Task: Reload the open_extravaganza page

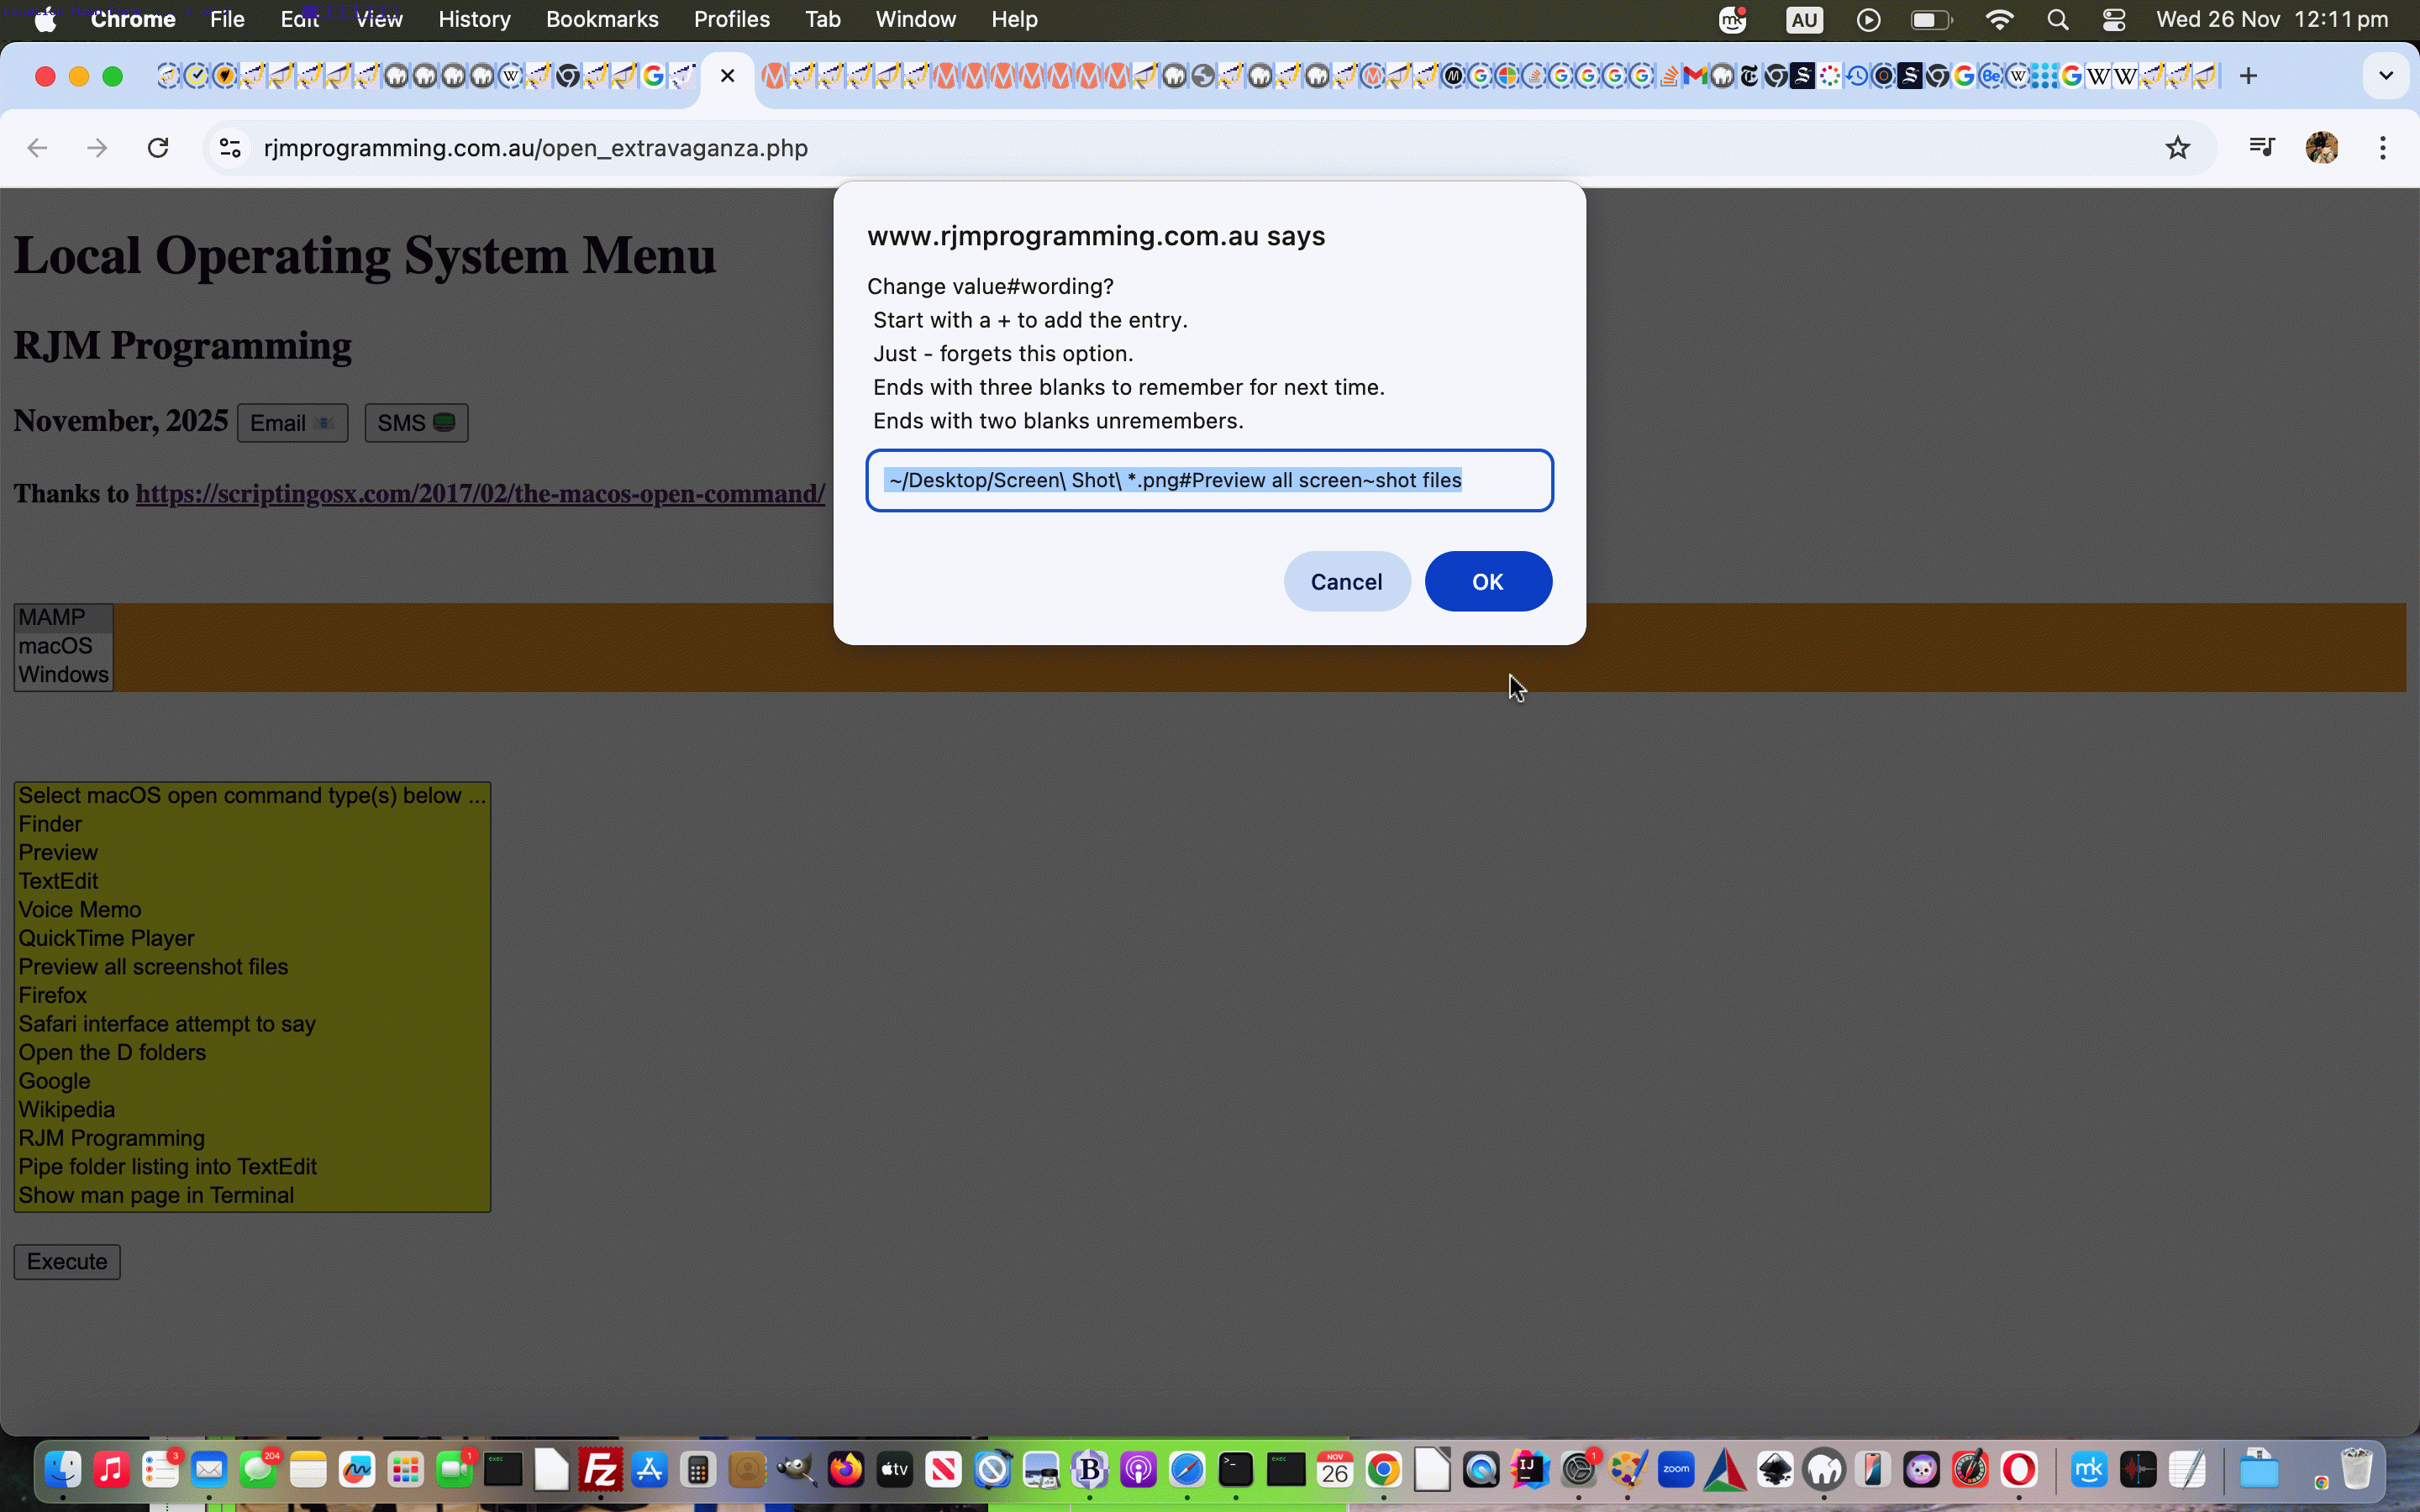Action: pyautogui.click(x=157, y=147)
